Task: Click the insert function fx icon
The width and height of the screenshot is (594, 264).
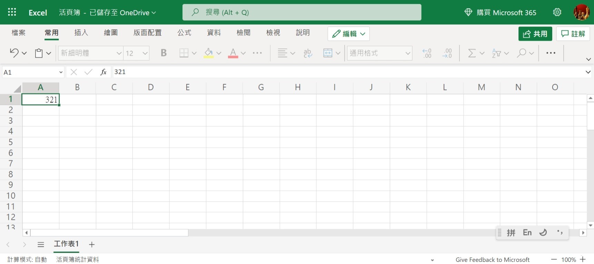Action: pos(103,72)
